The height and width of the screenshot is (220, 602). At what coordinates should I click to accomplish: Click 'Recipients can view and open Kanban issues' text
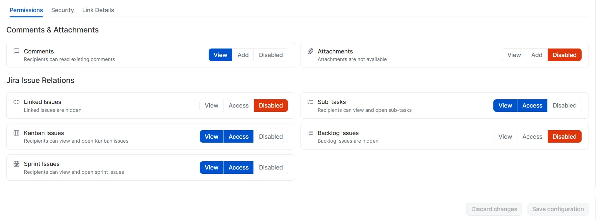pyautogui.click(x=76, y=141)
